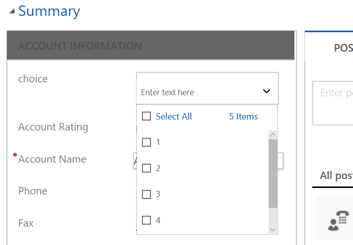Click the '5 Items' count text
Viewport: 353px width, 245px height.
(243, 117)
